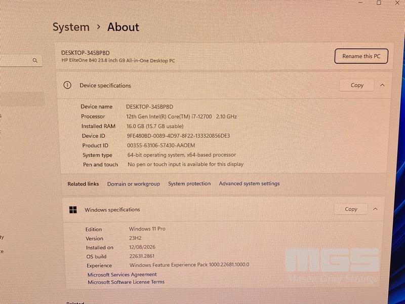The height and width of the screenshot is (304, 405).
Task: Click the Pen and touch row label
Action: (100, 165)
